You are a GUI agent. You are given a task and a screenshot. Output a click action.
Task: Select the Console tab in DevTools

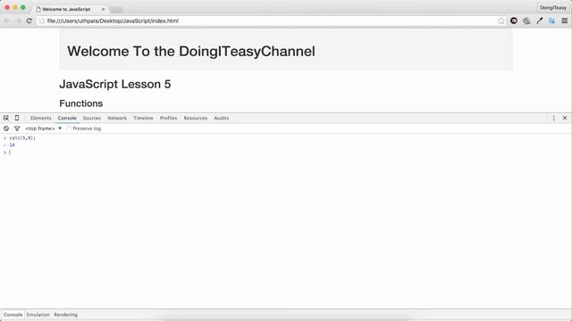coord(67,118)
